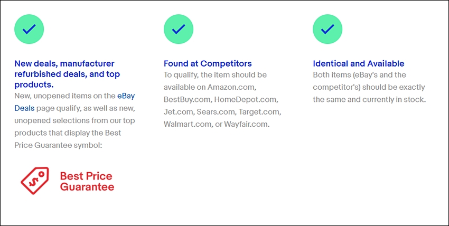Click the red Best Price Guarantee label text
This screenshot has height=226, width=449.
87,181
